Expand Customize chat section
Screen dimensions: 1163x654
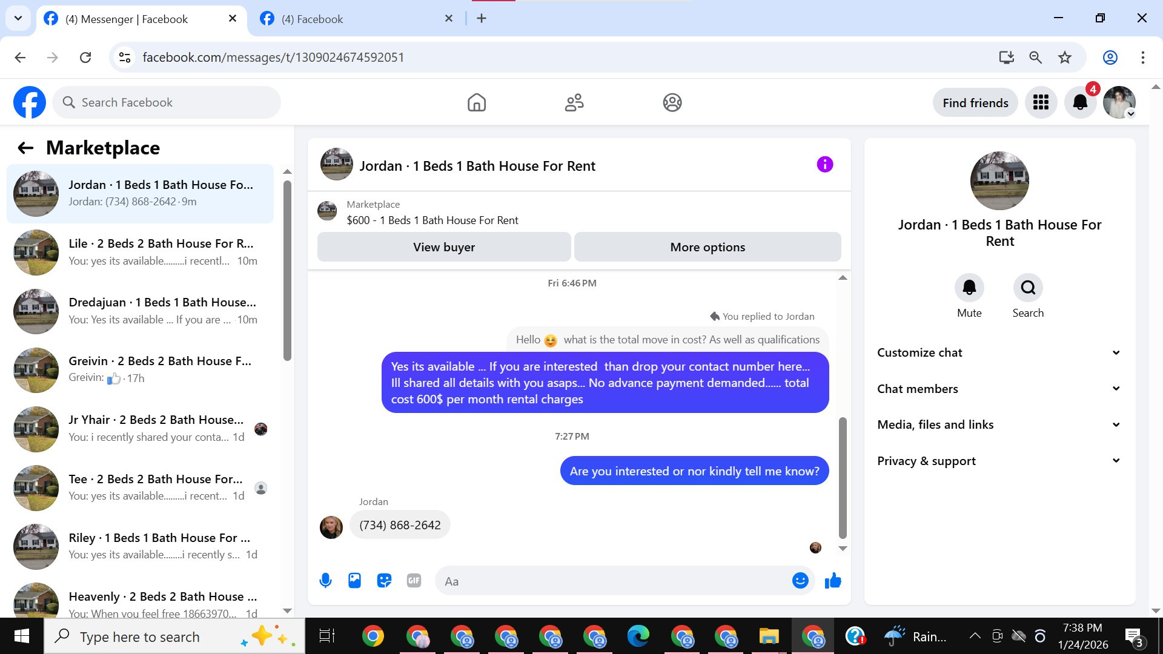coord(998,352)
